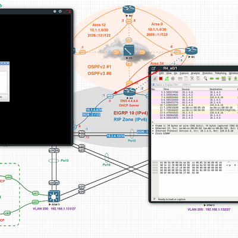
Task: Click VLAN 200: 192.168.1.131/27 label
Action: [x=54, y=209]
